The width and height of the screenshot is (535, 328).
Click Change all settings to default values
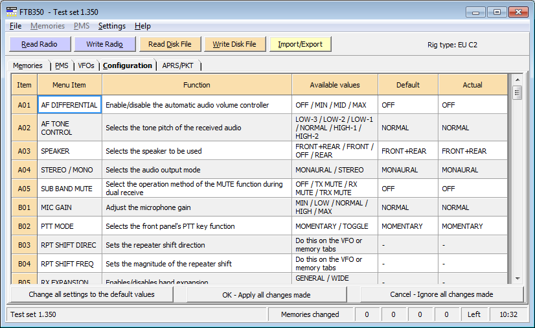tap(91, 294)
